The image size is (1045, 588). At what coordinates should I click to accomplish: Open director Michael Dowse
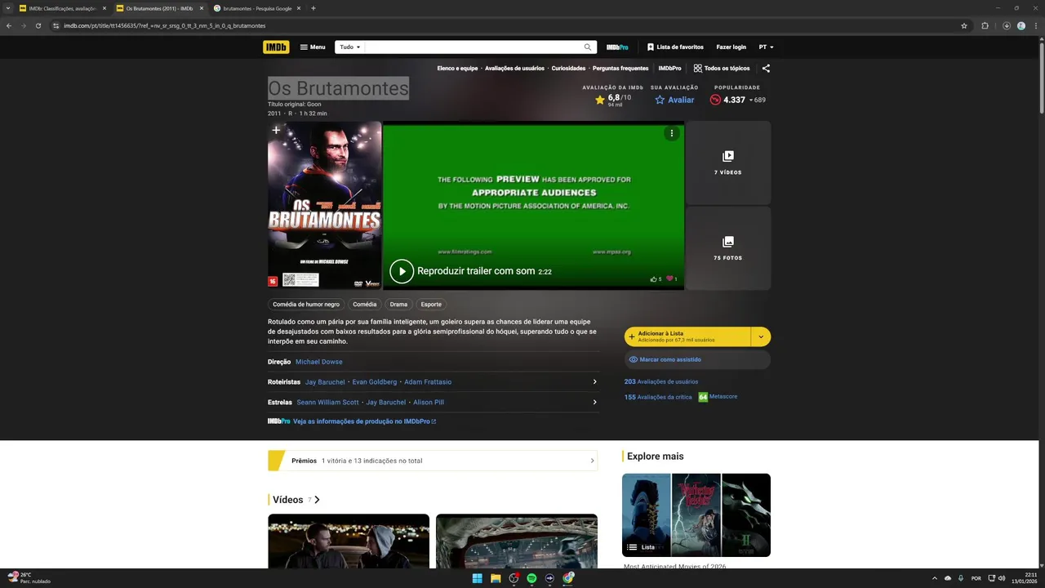point(319,362)
